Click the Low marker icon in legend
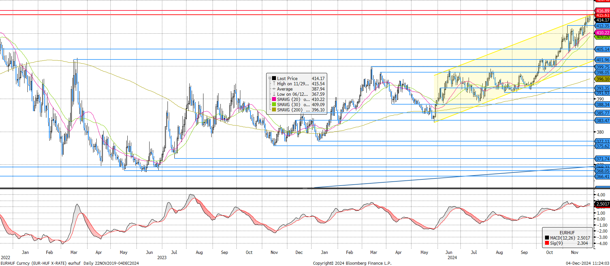610x266 pixels. 274,94
